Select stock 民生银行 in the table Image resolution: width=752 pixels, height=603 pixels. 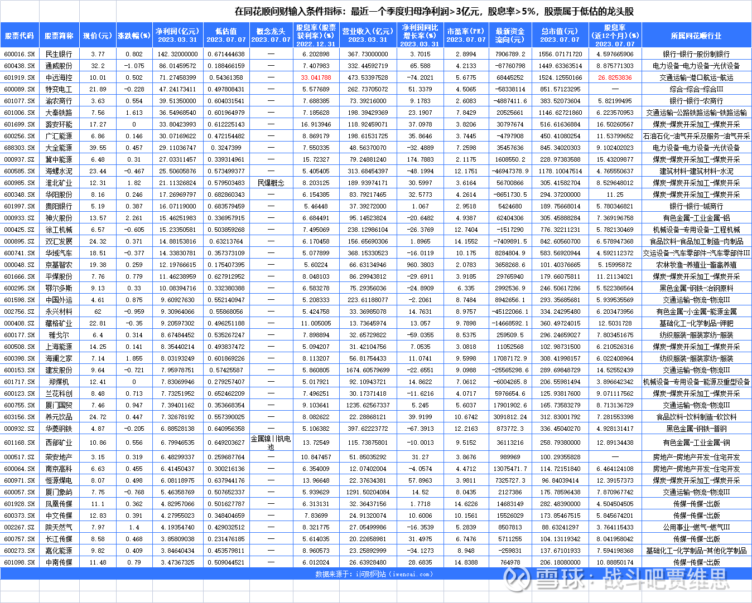(58, 54)
